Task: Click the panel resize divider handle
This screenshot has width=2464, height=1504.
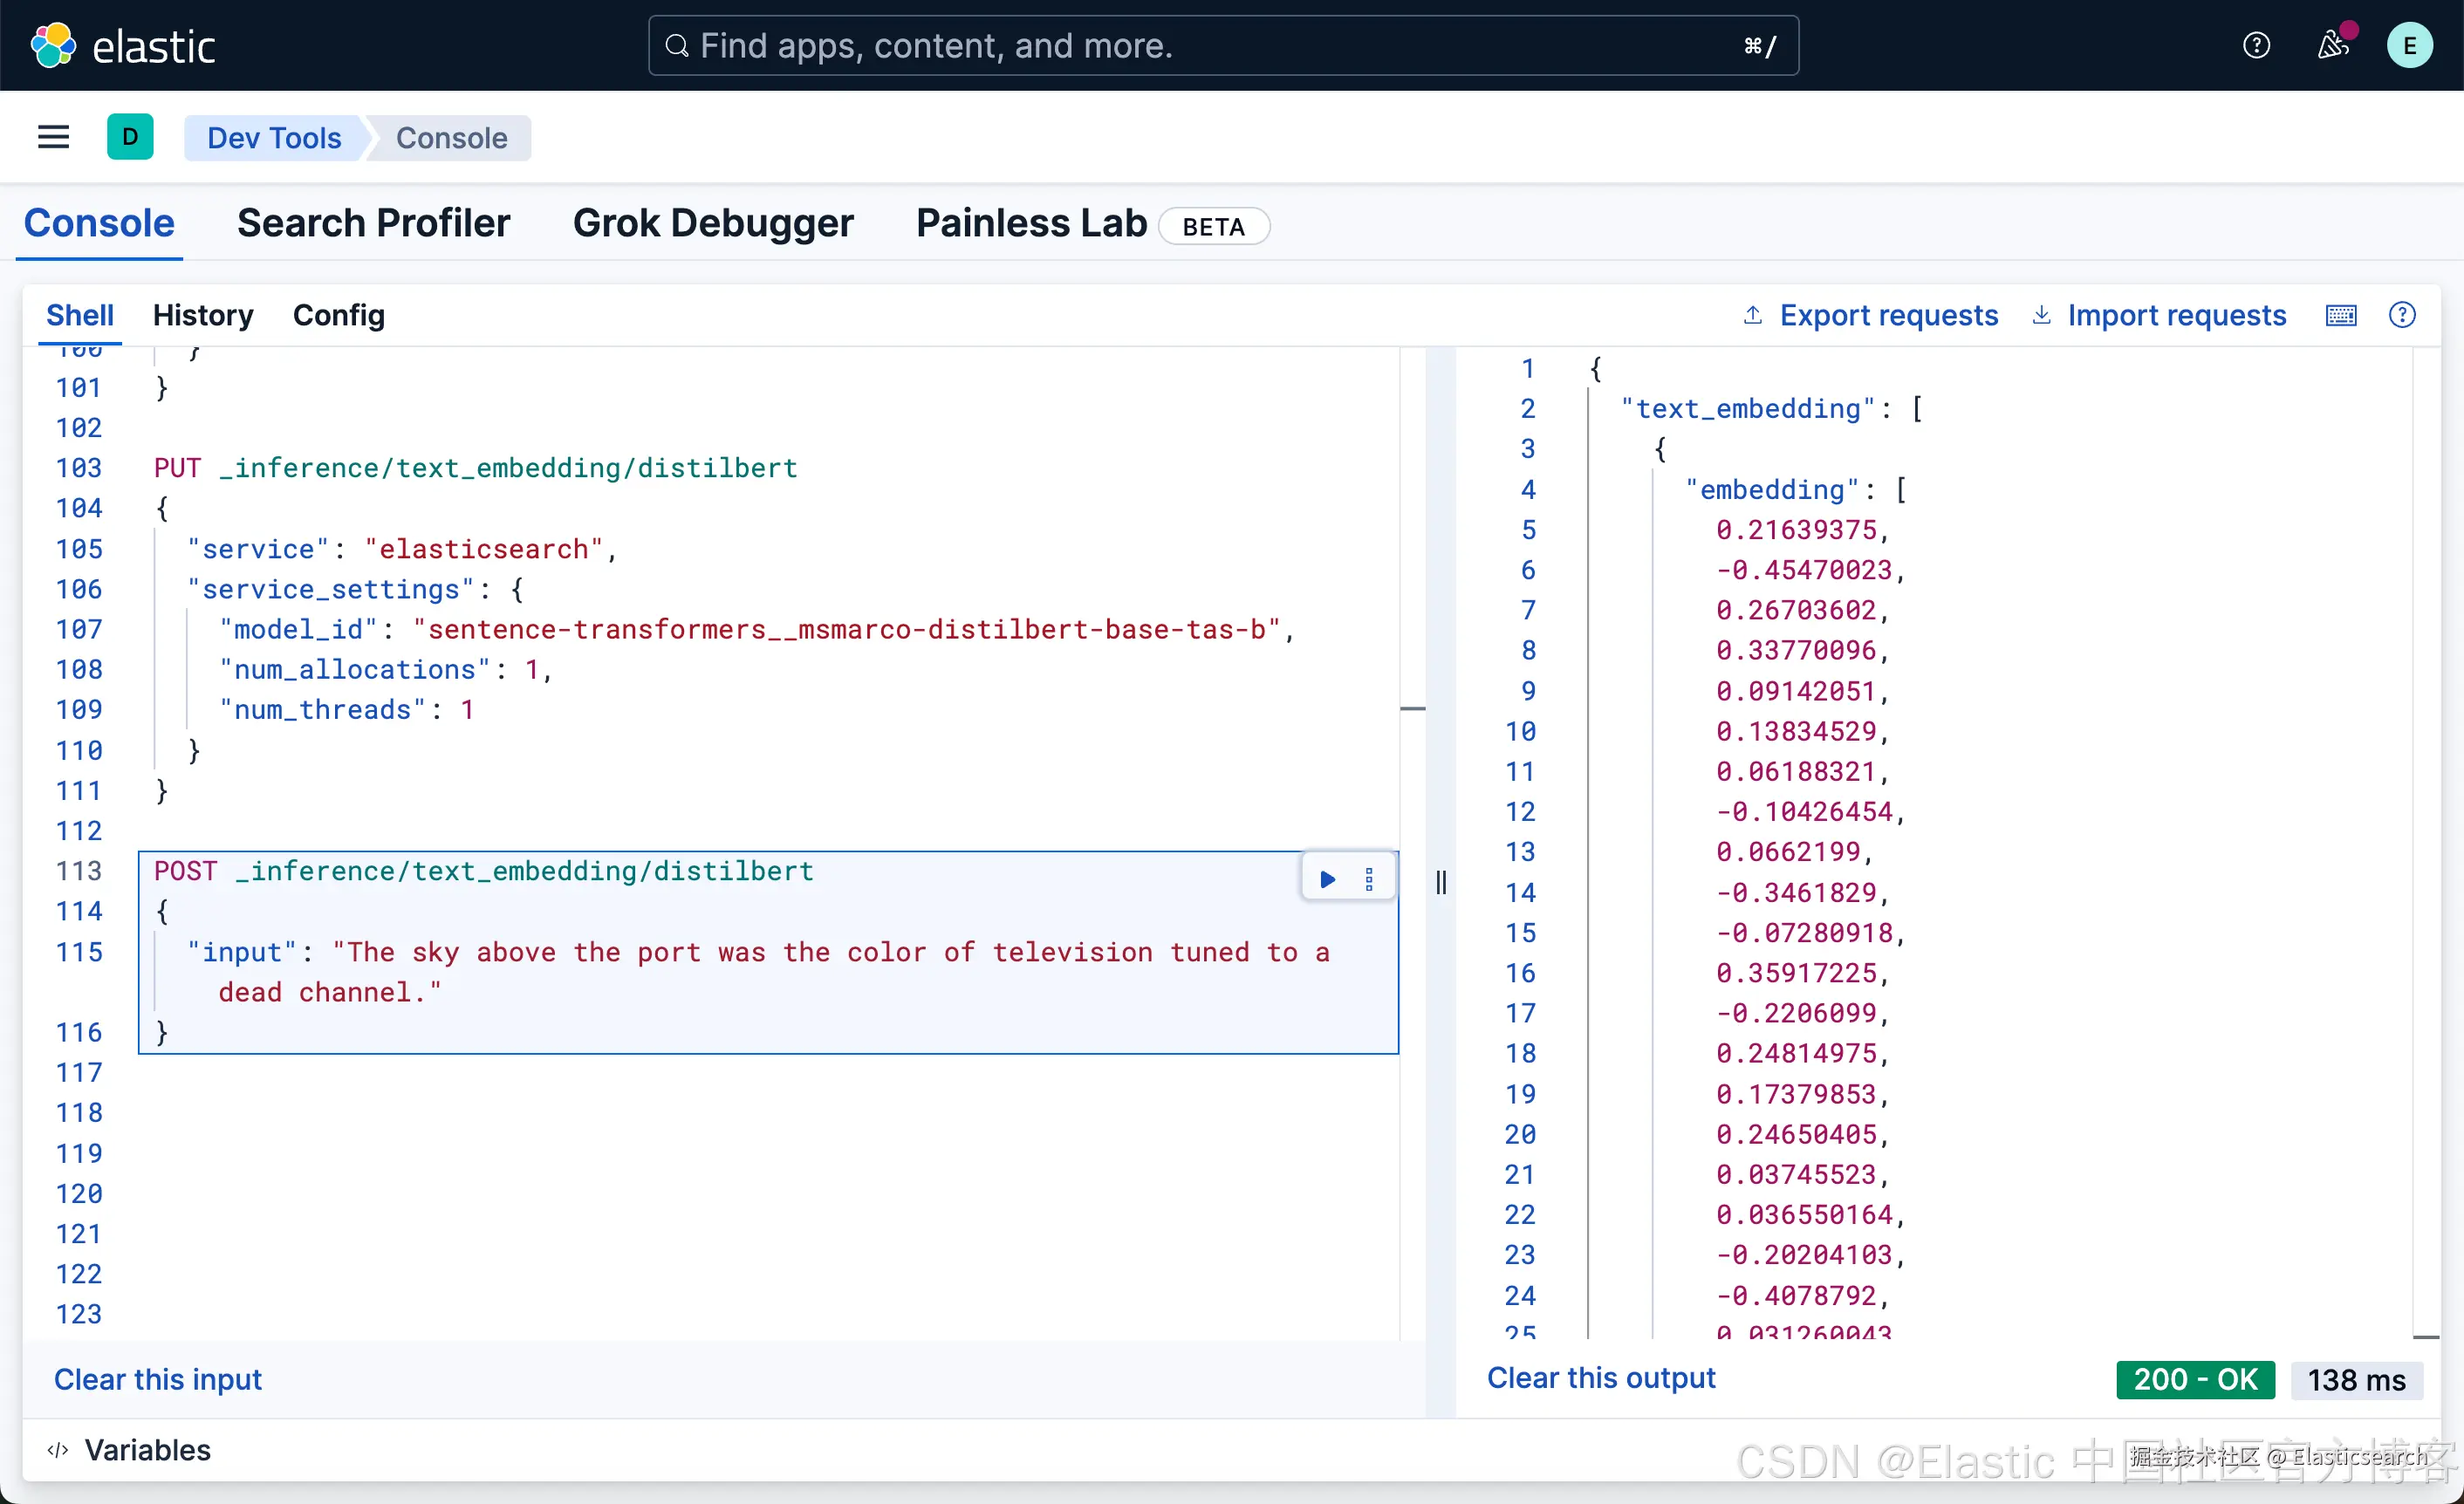Action: (x=1441, y=882)
